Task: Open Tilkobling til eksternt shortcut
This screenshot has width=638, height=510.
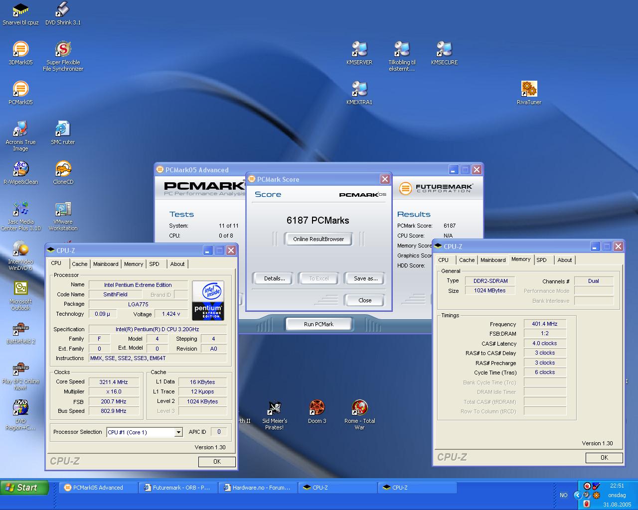Action: point(402,56)
